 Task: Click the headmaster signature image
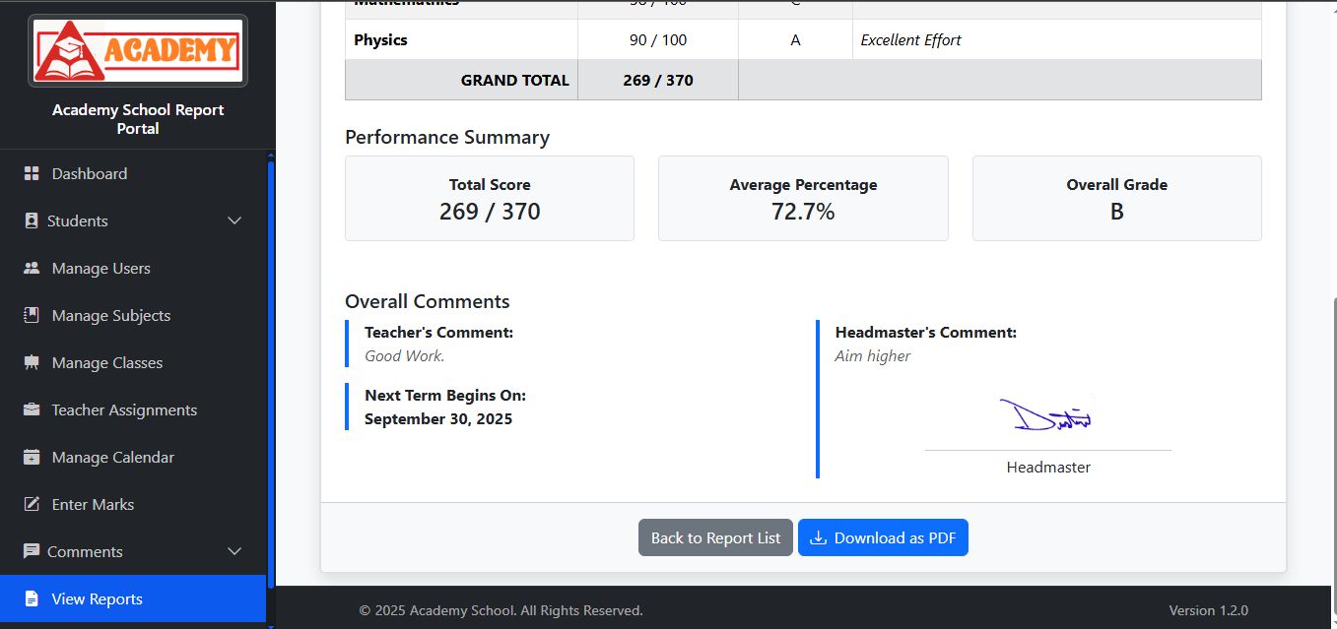point(1046,415)
